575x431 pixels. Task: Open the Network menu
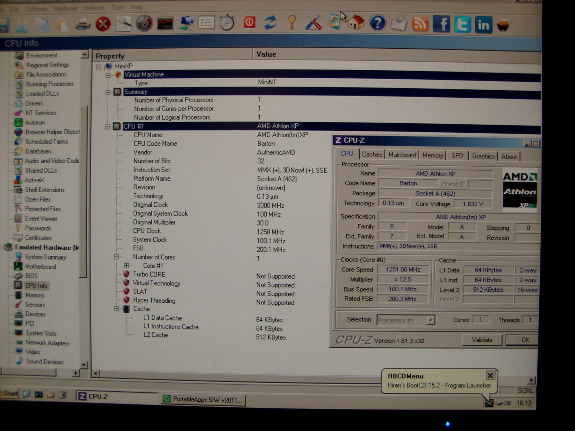pyautogui.click(x=94, y=8)
